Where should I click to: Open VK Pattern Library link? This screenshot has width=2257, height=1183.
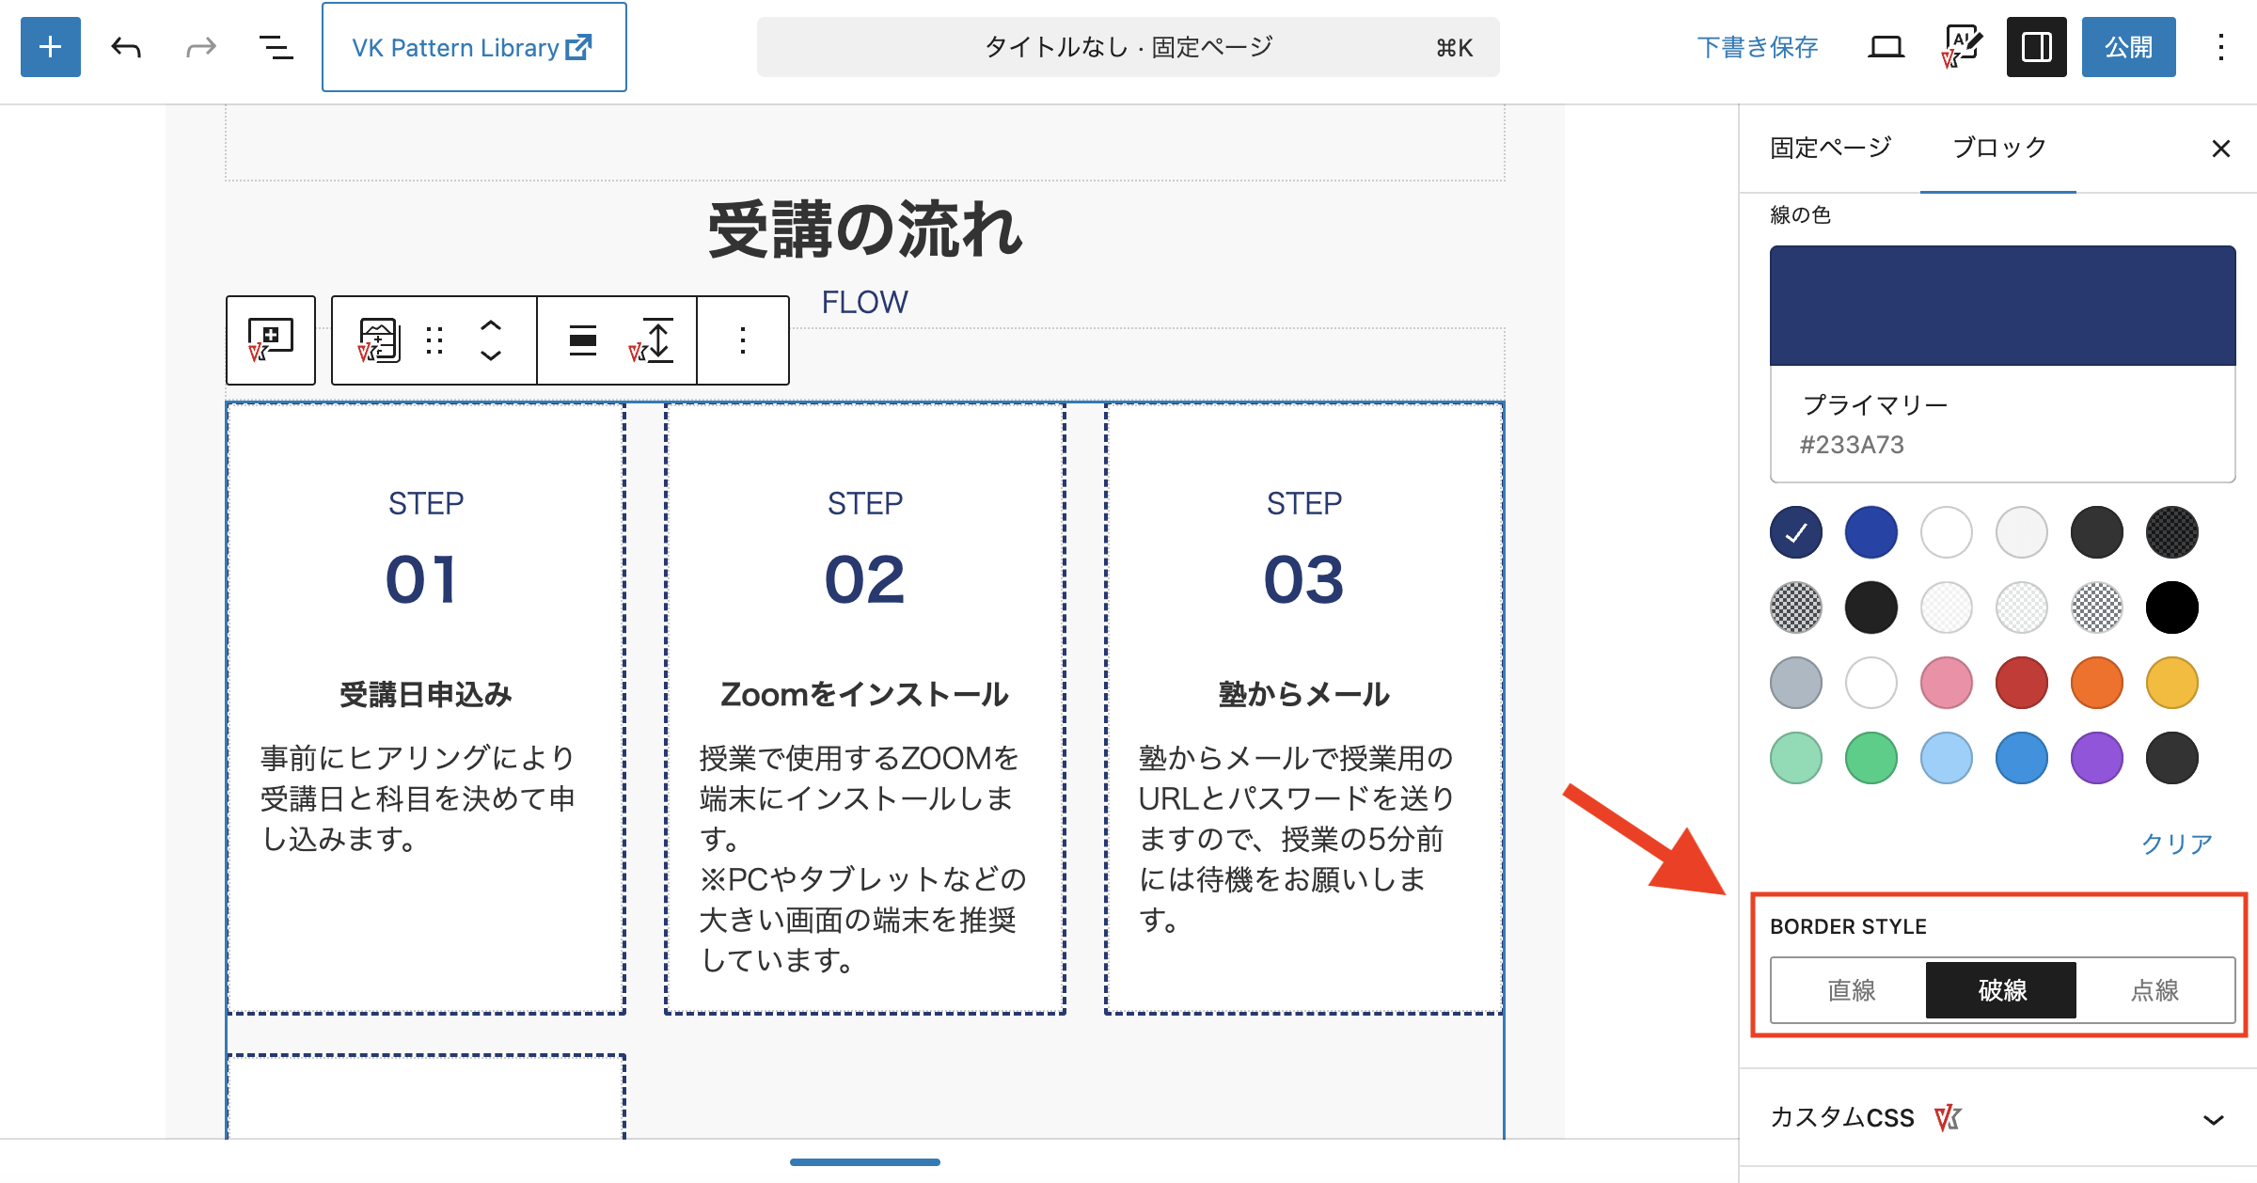pos(474,47)
